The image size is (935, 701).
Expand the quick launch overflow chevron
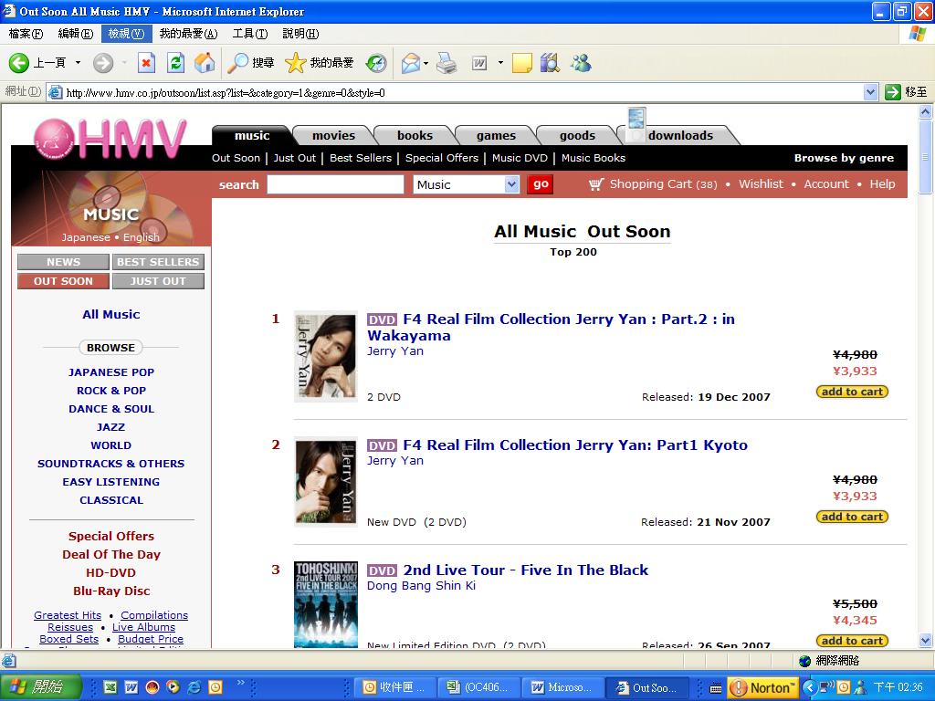241,683
